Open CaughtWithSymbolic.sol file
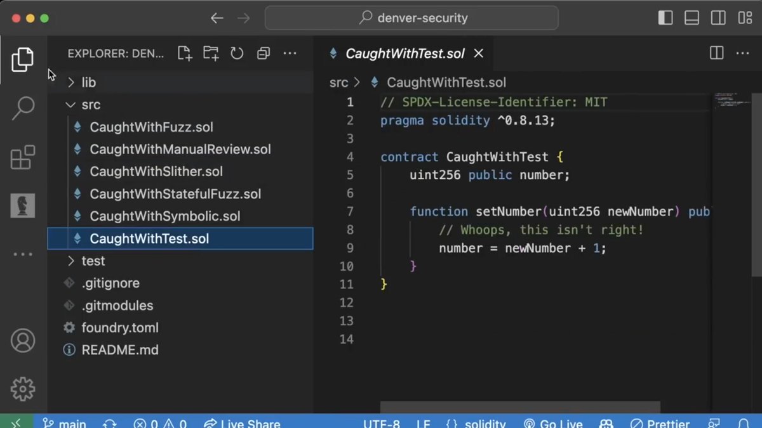The width and height of the screenshot is (762, 428). tap(180, 216)
